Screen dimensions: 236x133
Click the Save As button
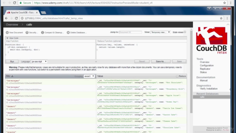[x=161, y=61]
